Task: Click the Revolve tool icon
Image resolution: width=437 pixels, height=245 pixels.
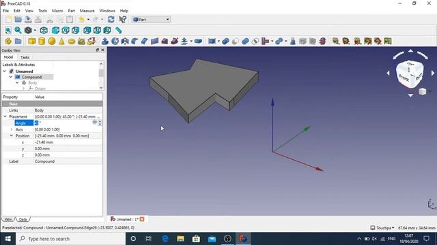Action: (115, 42)
